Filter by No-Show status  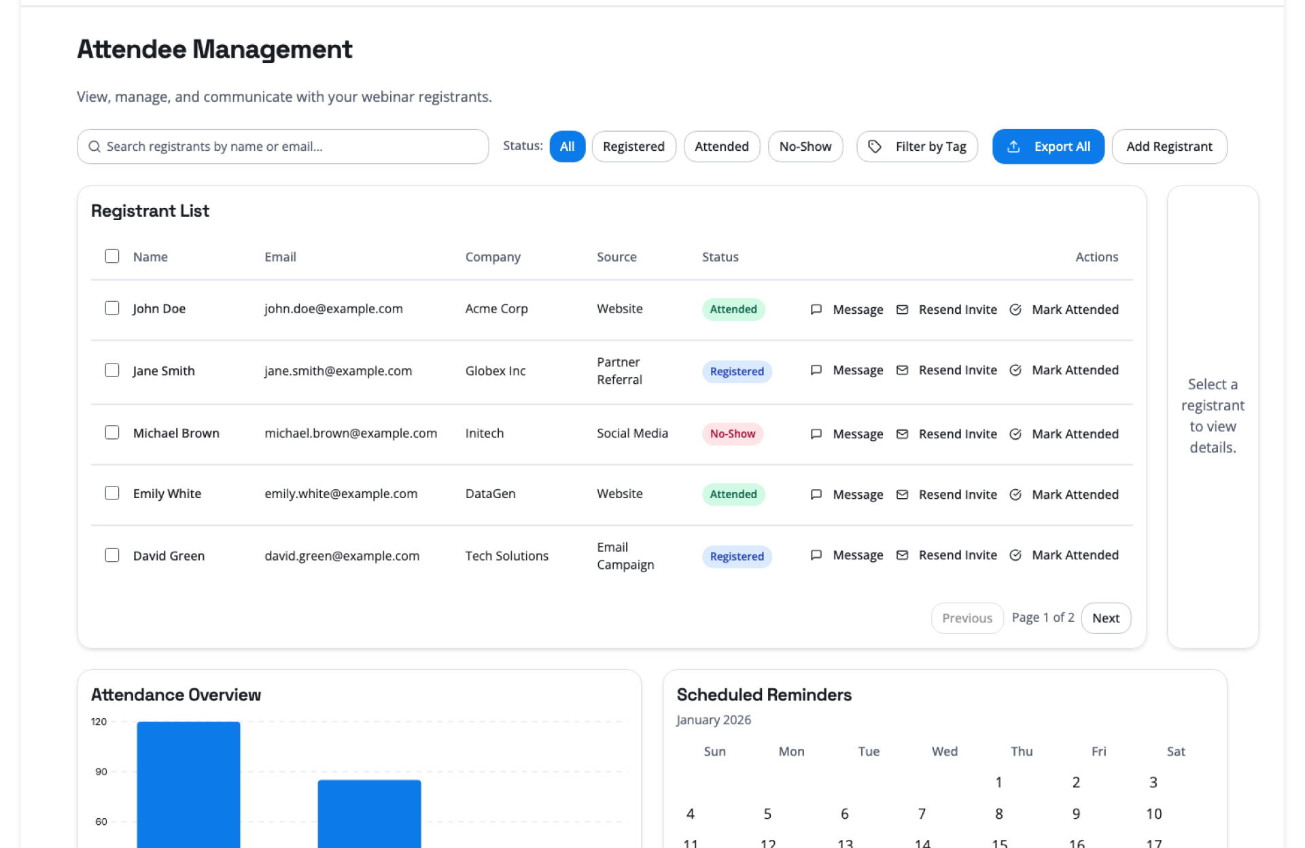pyautogui.click(x=805, y=147)
